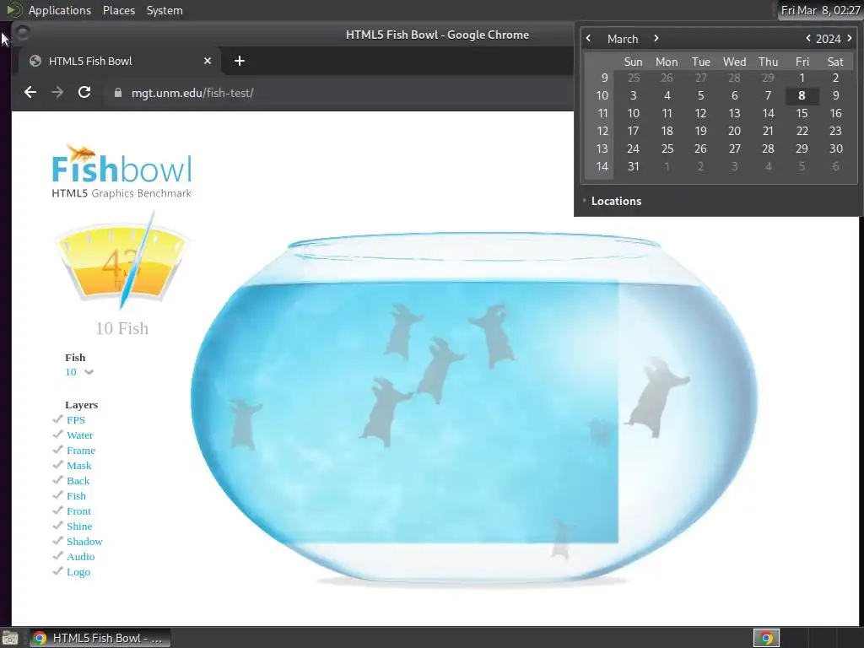Screen dimensions: 864x648
Task: Close the HTML5 Fish Bowl tab
Action: click(208, 61)
